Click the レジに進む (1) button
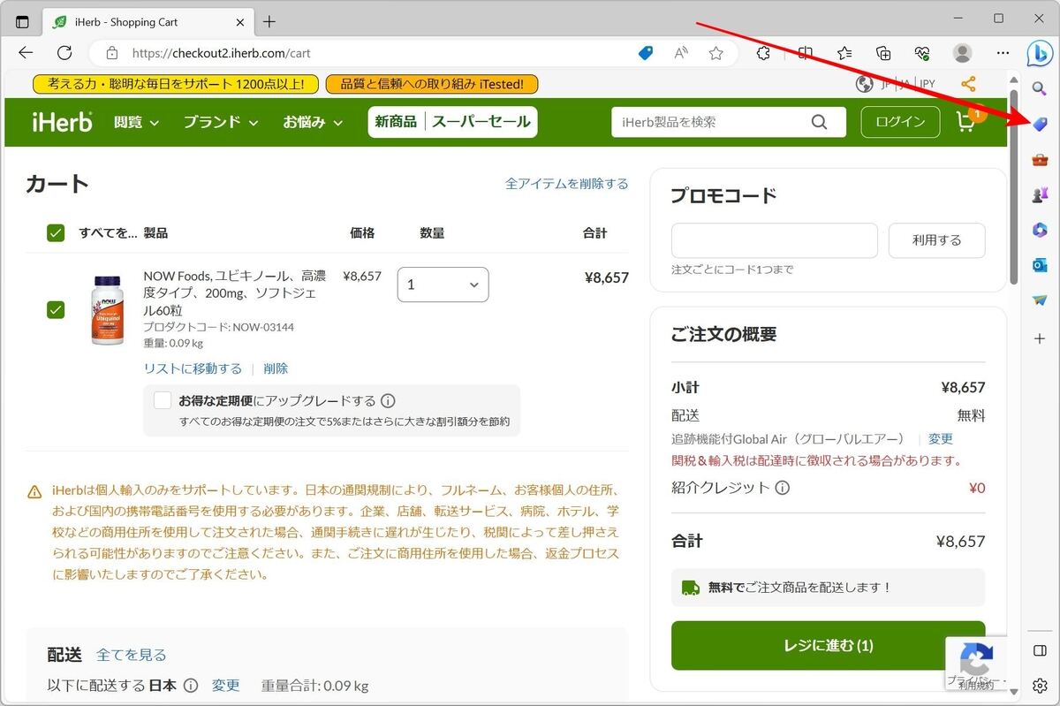 (x=828, y=645)
